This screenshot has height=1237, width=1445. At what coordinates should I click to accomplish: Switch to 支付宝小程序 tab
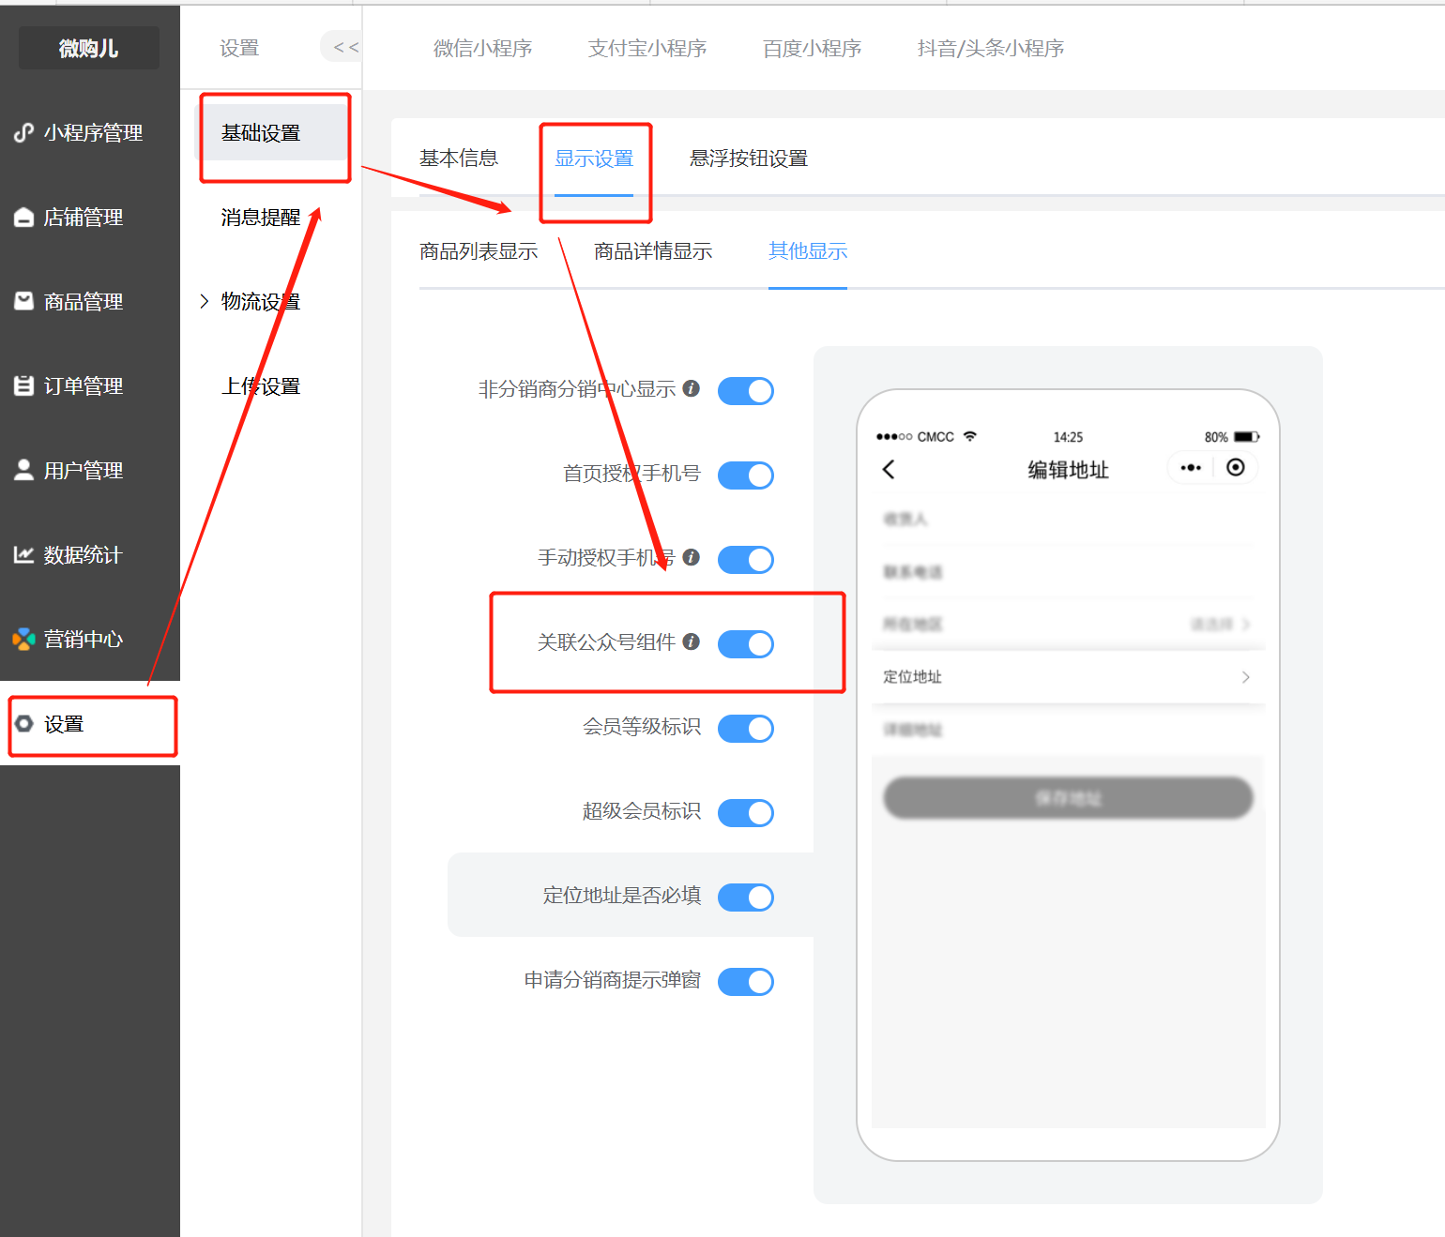coord(647,48)
